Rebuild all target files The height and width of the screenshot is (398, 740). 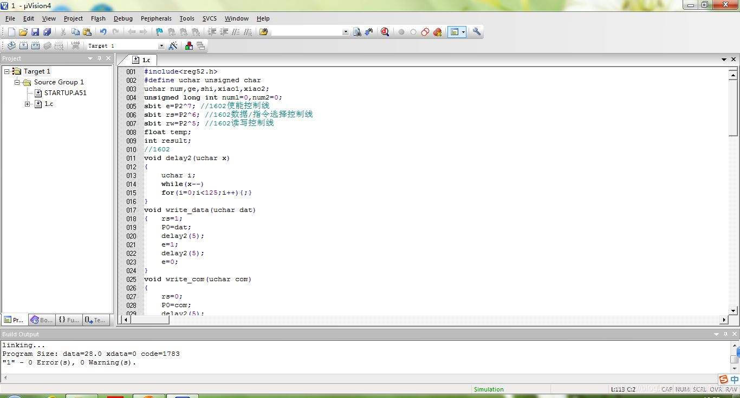tap(35, 46)
